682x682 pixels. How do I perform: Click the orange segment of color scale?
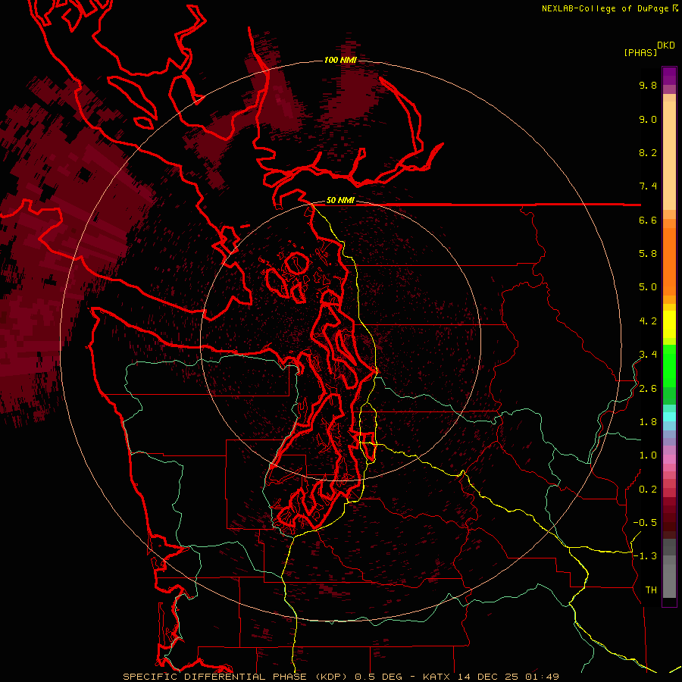(x=669, y=261)
